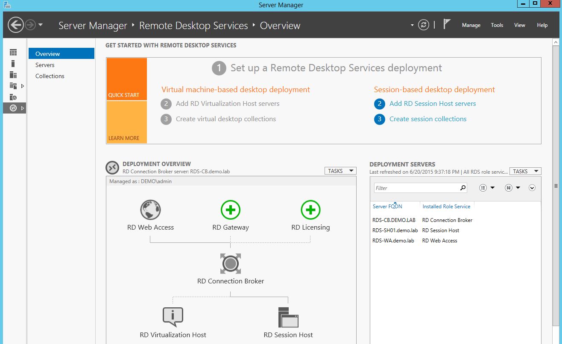Go back with the back arrow button

click(16, 25)
